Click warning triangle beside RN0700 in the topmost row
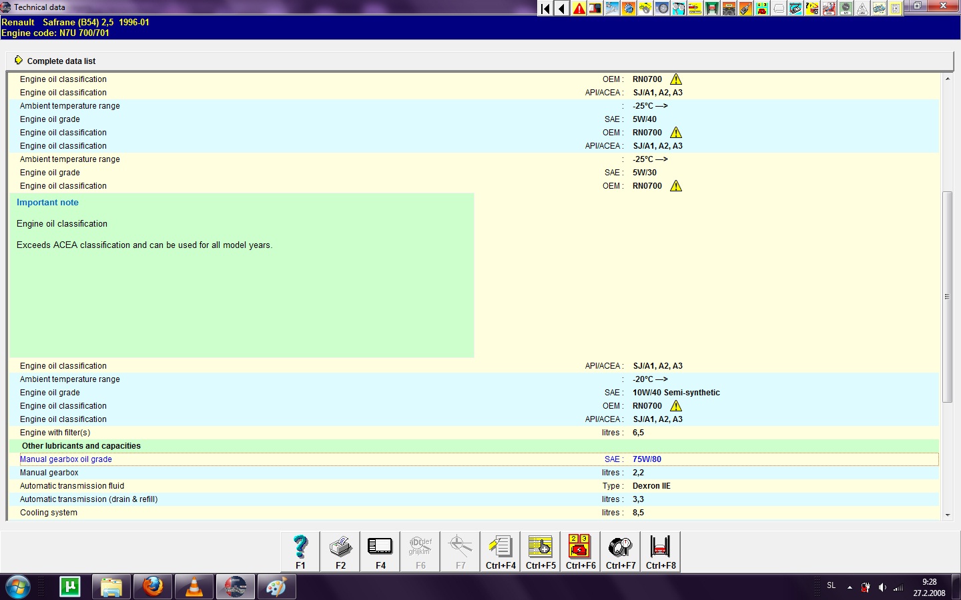Viewport: 961px width, 600px height. pyautogui.click(x=676, y=79)
